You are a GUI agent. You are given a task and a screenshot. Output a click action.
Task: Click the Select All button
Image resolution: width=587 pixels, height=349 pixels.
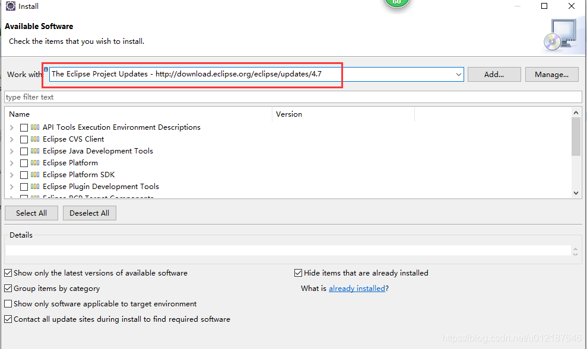[31, 213]
